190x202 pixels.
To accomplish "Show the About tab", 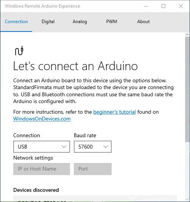I will pos(143,22).
